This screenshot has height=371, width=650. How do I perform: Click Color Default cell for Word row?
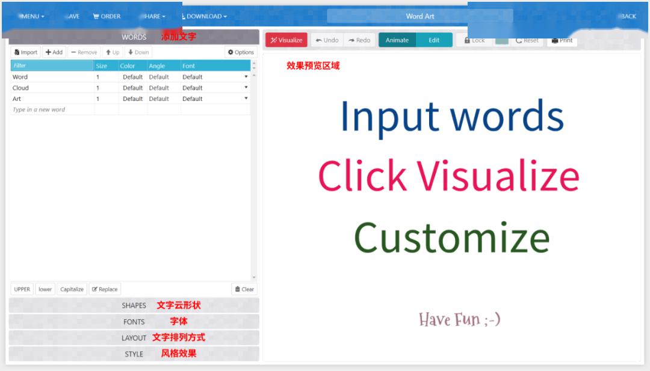132,77
